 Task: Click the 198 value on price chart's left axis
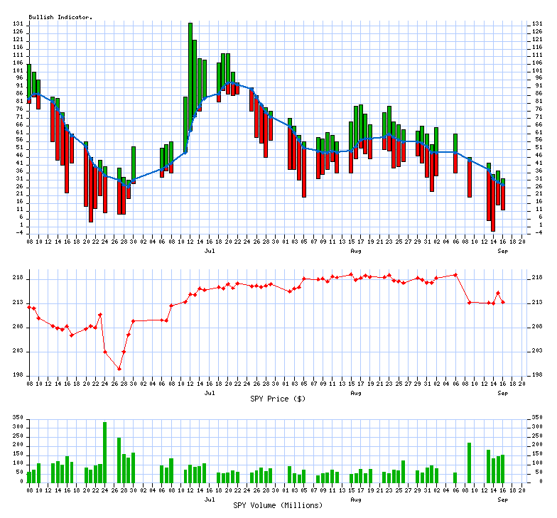tap(18, 376)
